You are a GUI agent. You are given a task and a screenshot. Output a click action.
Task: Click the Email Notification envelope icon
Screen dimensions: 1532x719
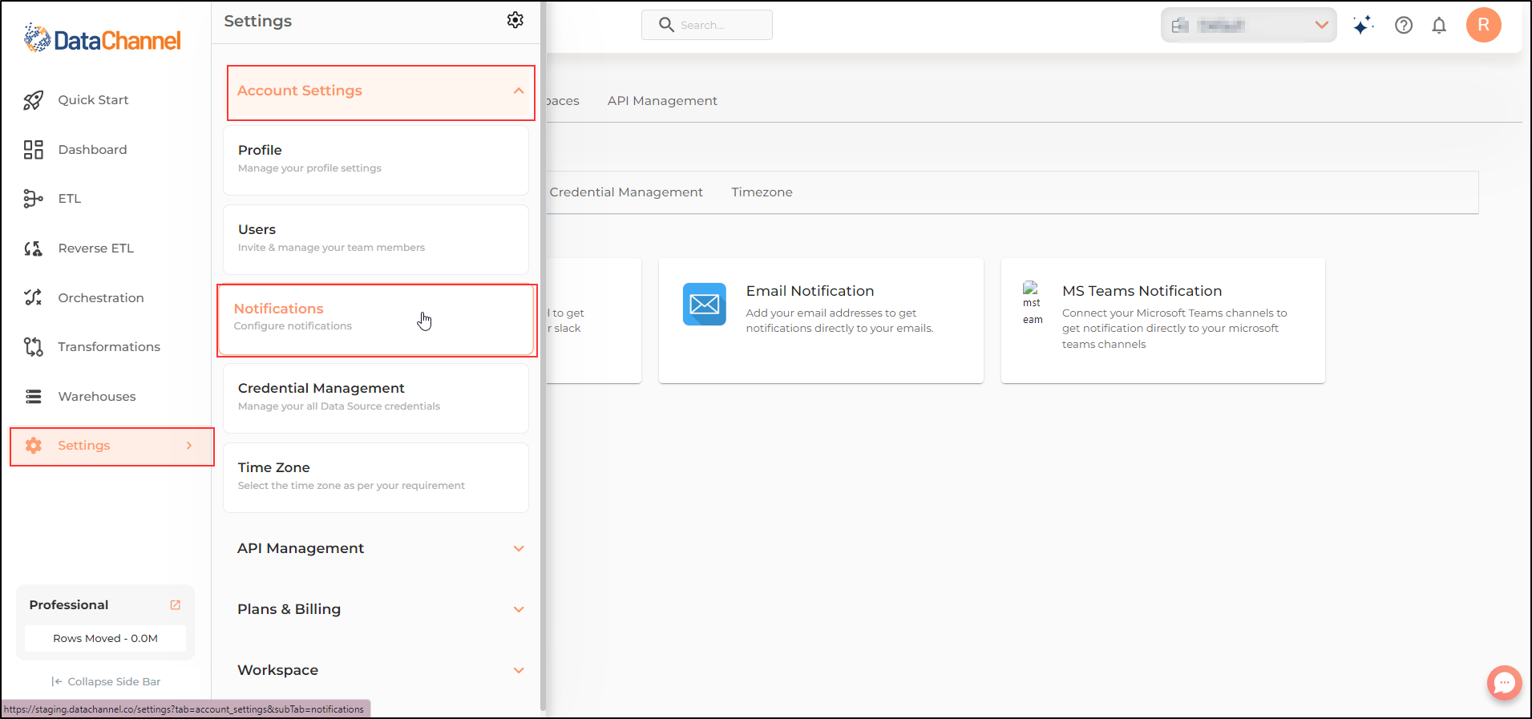705,304
